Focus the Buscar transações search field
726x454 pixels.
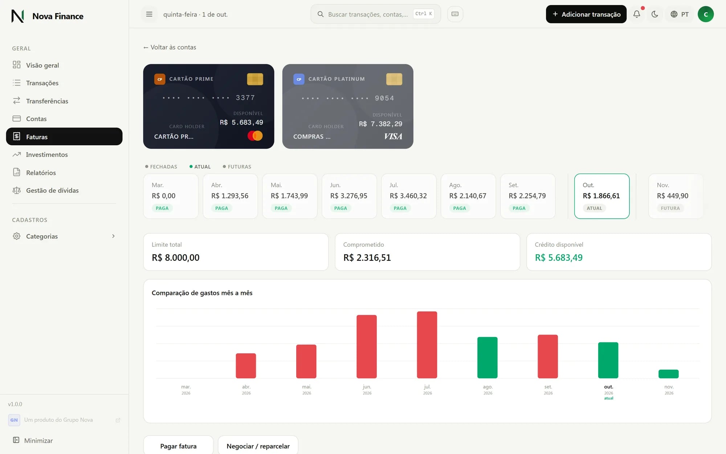pyautogui.click(x=376, y=14)
